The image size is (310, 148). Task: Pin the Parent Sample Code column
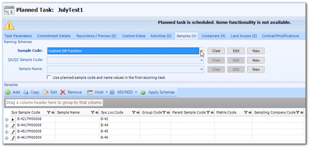click(x=212, y=112)
